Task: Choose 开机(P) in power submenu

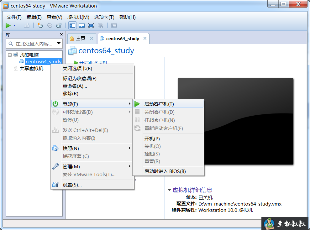Action: (x=168, y=139)
